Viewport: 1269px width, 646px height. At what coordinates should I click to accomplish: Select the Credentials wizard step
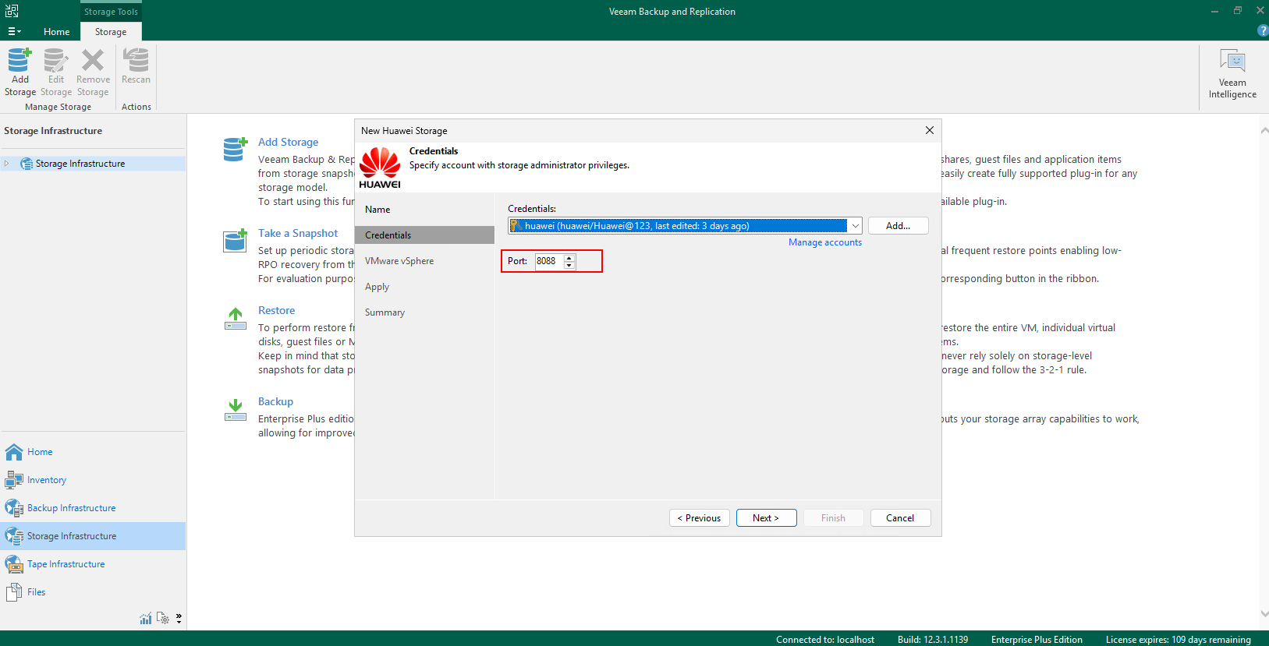click(x=424, y=235)
